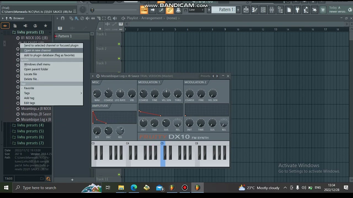This screenshot has width=353, height=198.
Task: Open the tempo tapper icon
Action: click(306, 10)
